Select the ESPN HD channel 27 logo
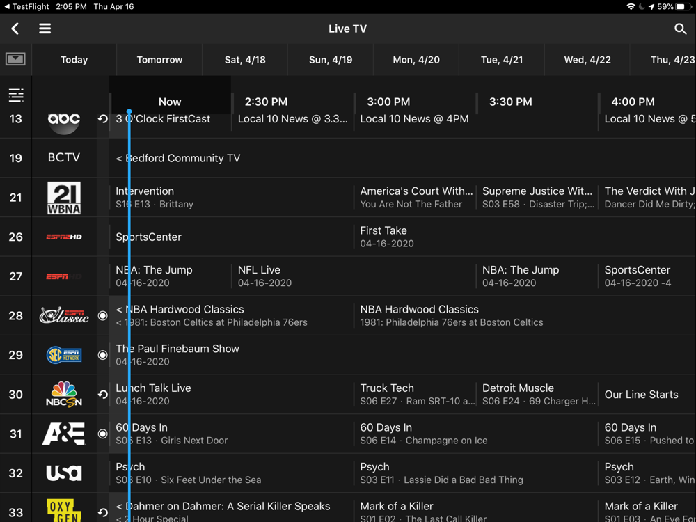This screenshot has width=696, height=522. pyautogui.click(x=64, y=276)
